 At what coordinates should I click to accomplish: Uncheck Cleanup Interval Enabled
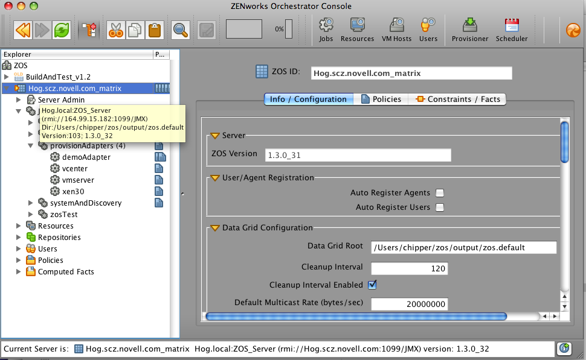pyautogui.click(x=373, y=285)
